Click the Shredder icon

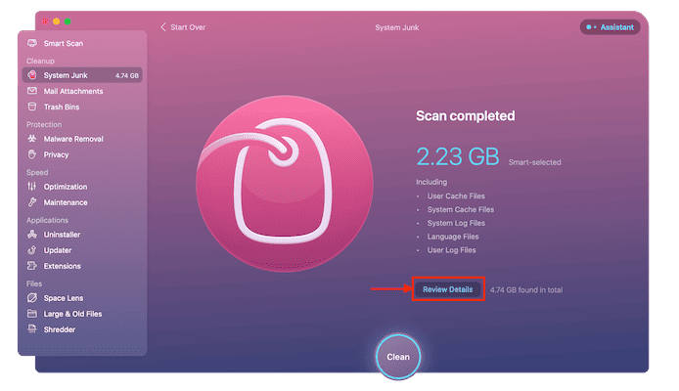(x=32, y=329)
